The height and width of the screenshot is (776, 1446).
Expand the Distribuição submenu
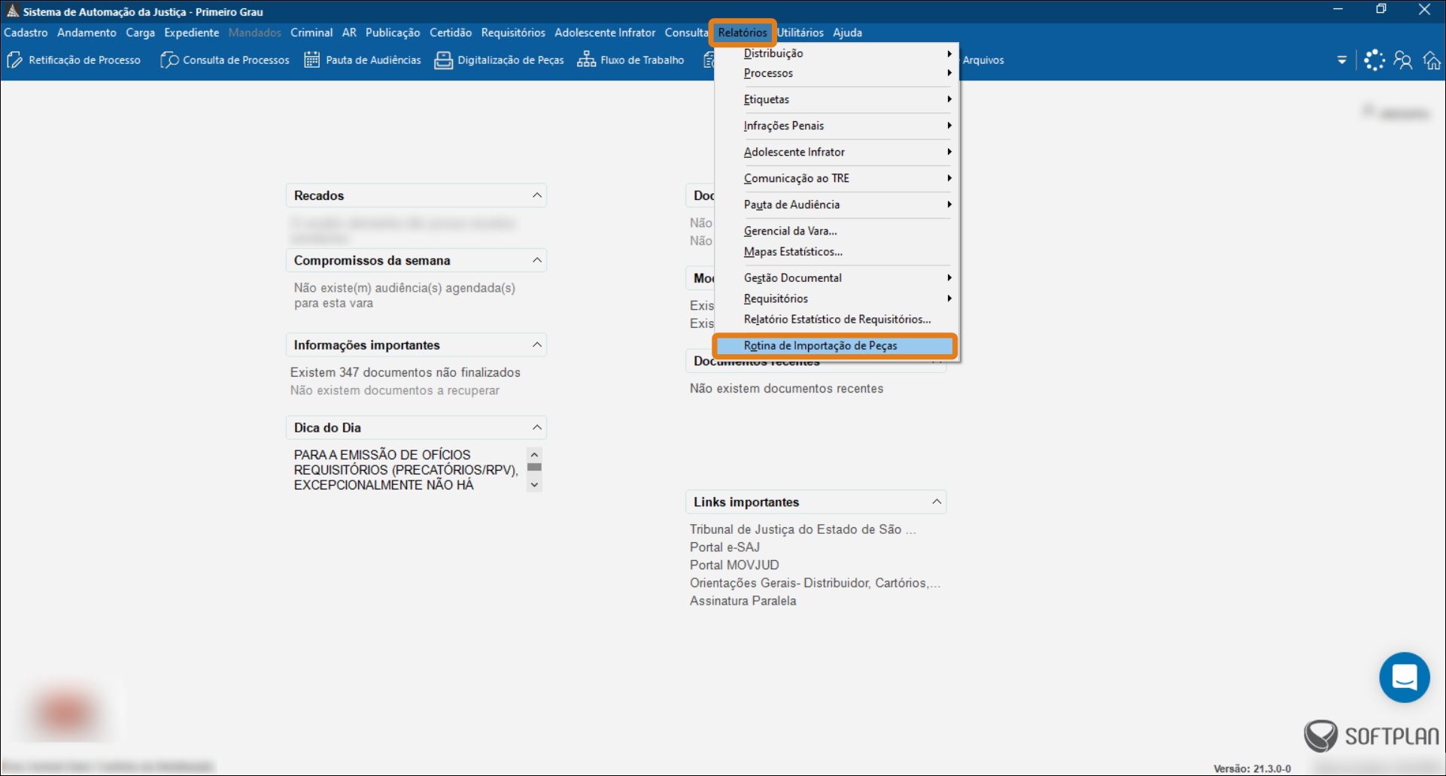pos(837,53)
